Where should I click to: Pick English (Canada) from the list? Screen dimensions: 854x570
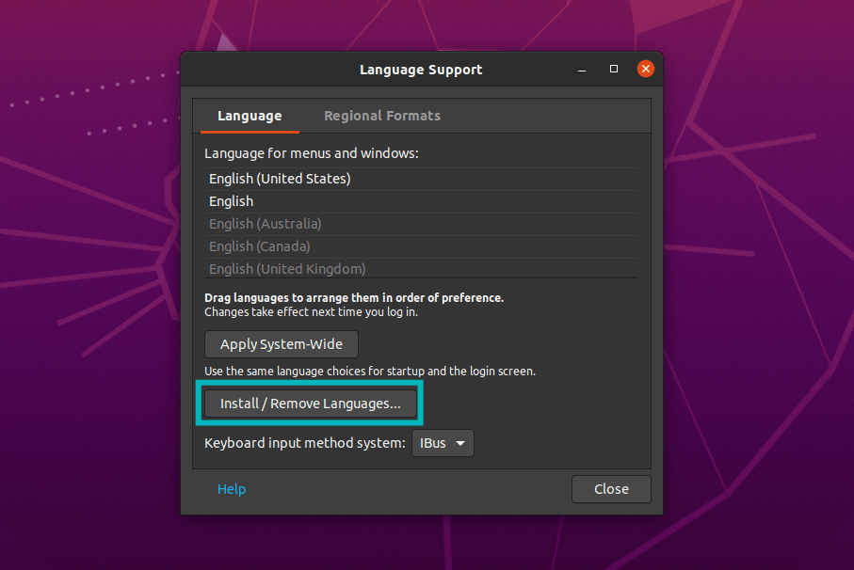point(260,246)
